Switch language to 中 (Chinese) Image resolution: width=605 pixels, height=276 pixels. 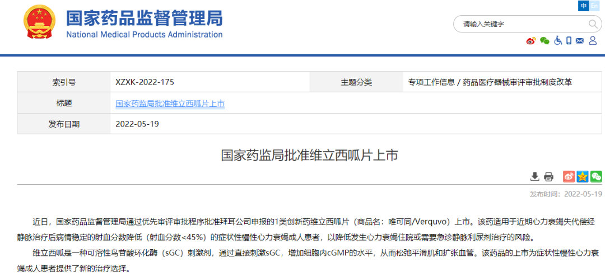tap(583, 6)
